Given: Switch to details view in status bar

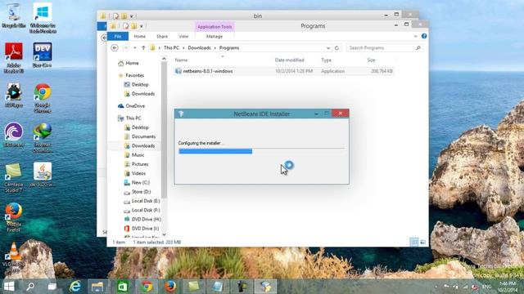Looking at the screenshot, I should 414,243.
